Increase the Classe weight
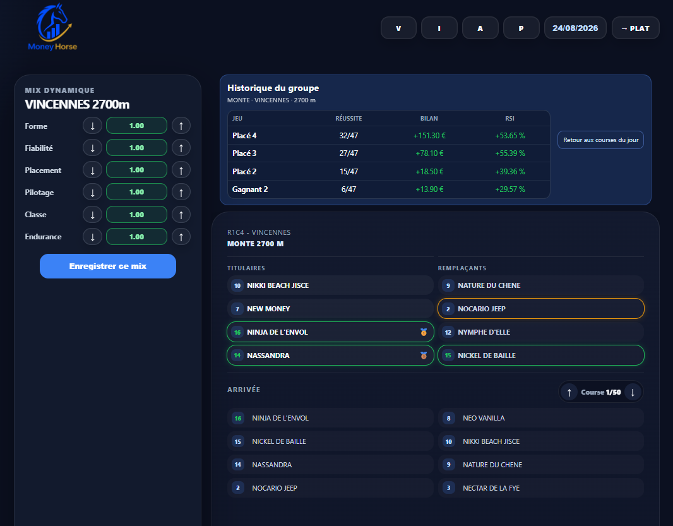This screenshot has height=526, width=673. (181, 214)
